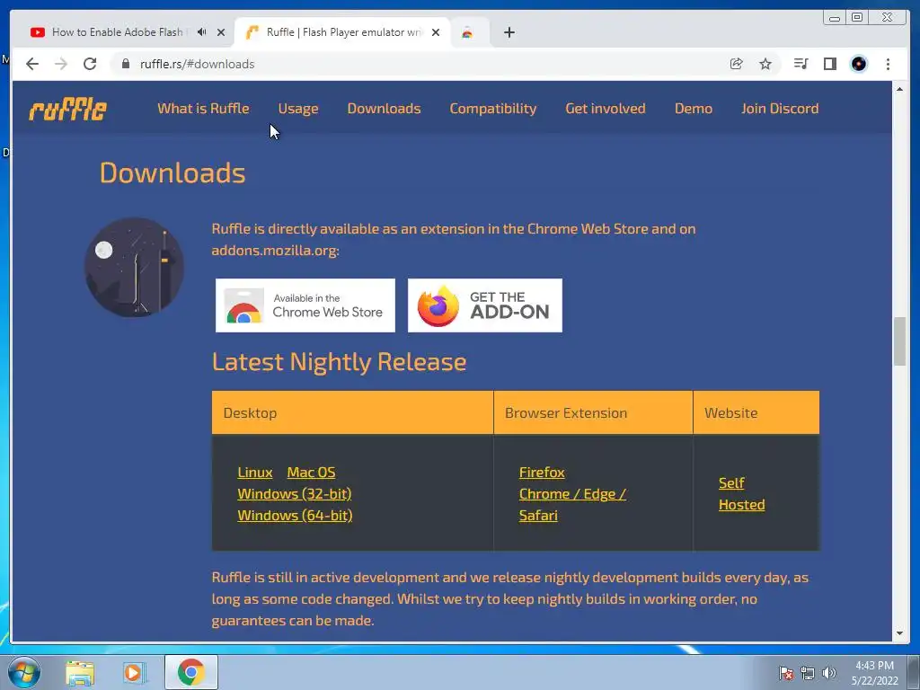This screenshot has width=920, height=690.
Task: Click the rocket launch illustration
Action: pyautogui.click(x=135, y=268)
